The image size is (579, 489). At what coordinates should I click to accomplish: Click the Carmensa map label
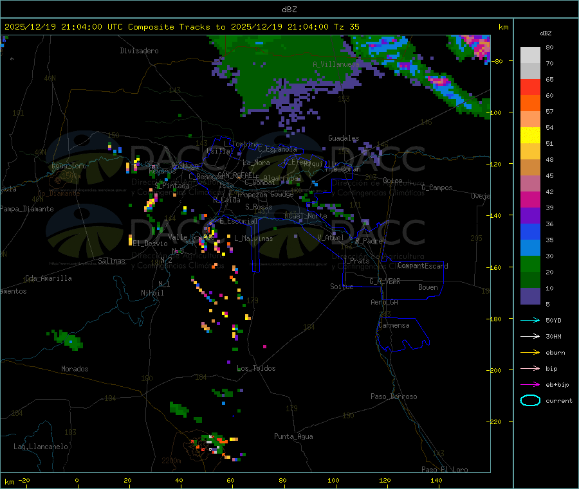[x=394, y=325]
